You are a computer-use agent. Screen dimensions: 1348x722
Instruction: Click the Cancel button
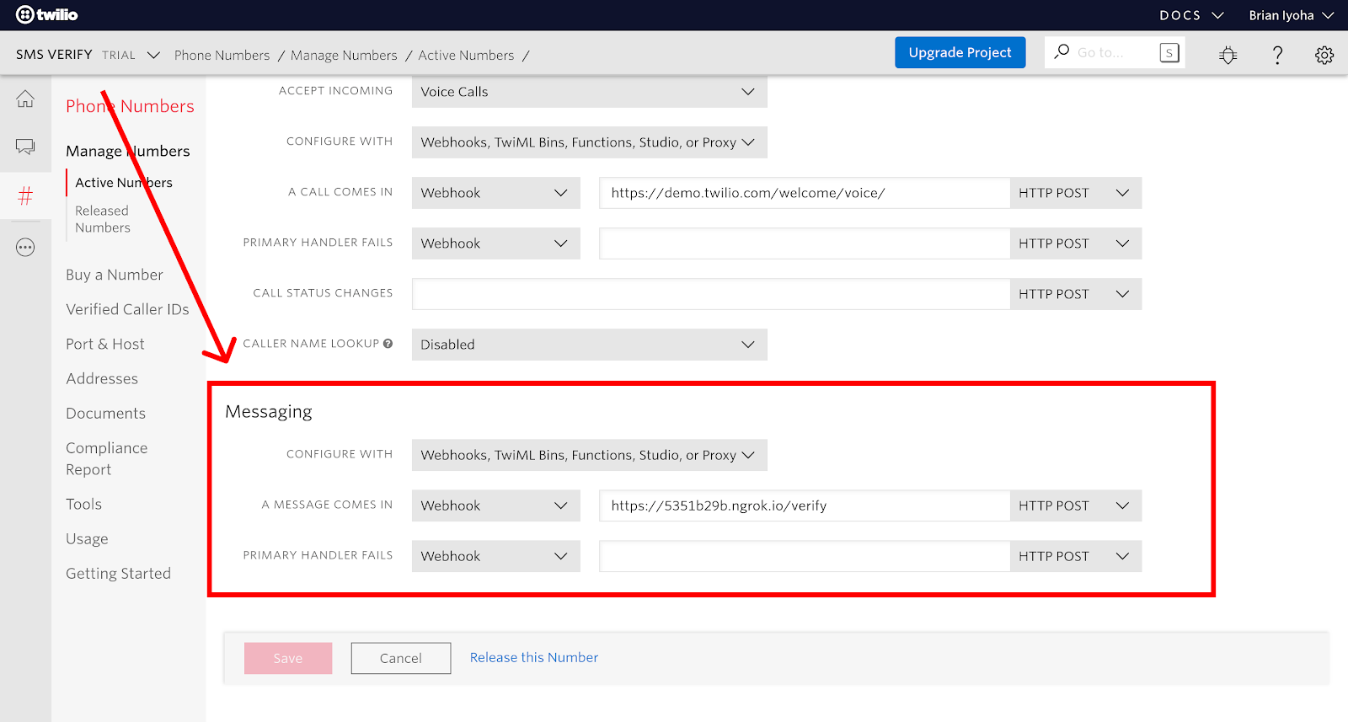(x=401, y=658)
